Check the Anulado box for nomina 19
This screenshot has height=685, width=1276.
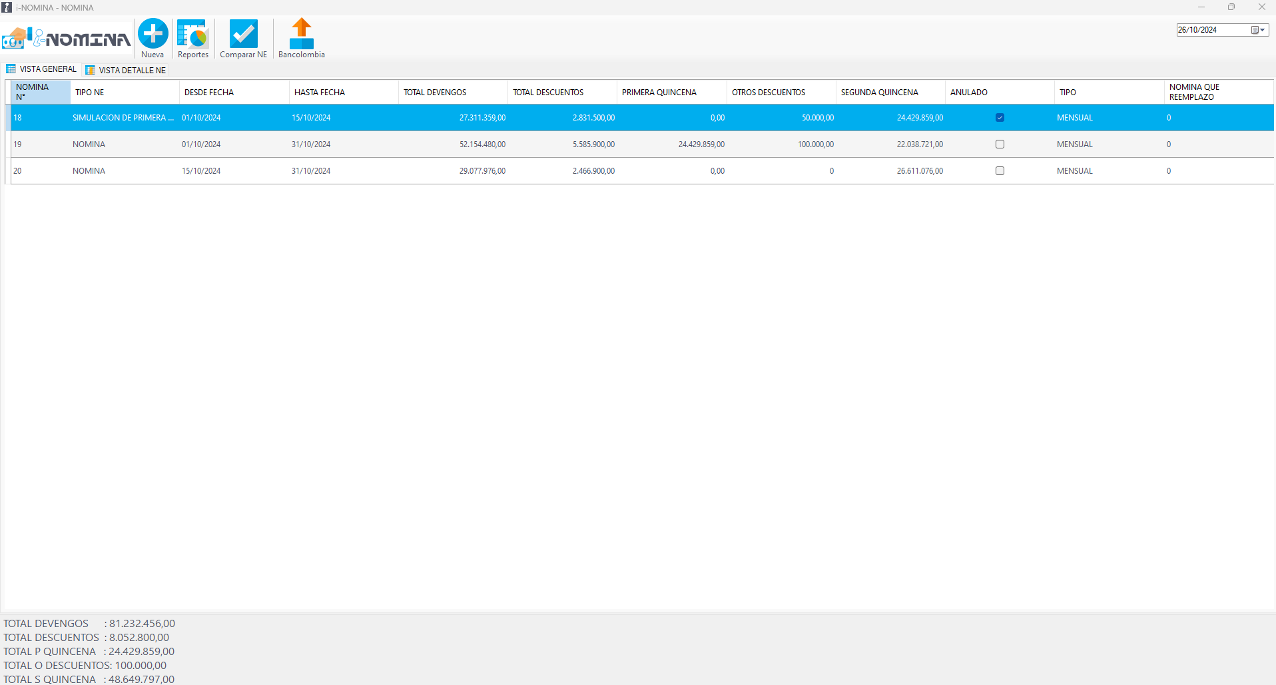pyautogui.click(x=1000, y=144)
